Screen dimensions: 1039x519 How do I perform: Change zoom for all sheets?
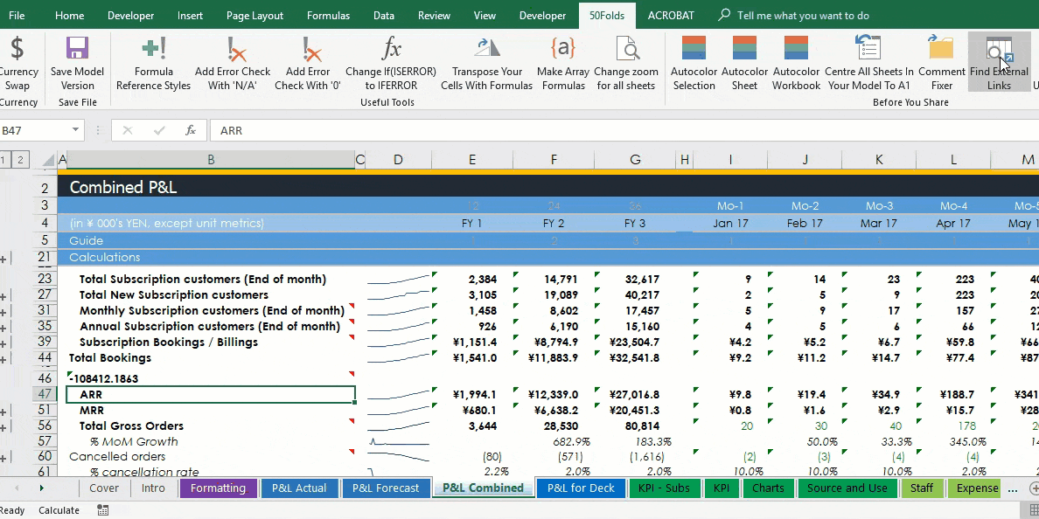tap(626, 63)
